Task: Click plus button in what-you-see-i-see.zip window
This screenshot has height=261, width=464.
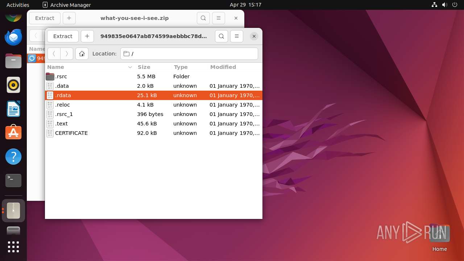Action: (69, 18)
